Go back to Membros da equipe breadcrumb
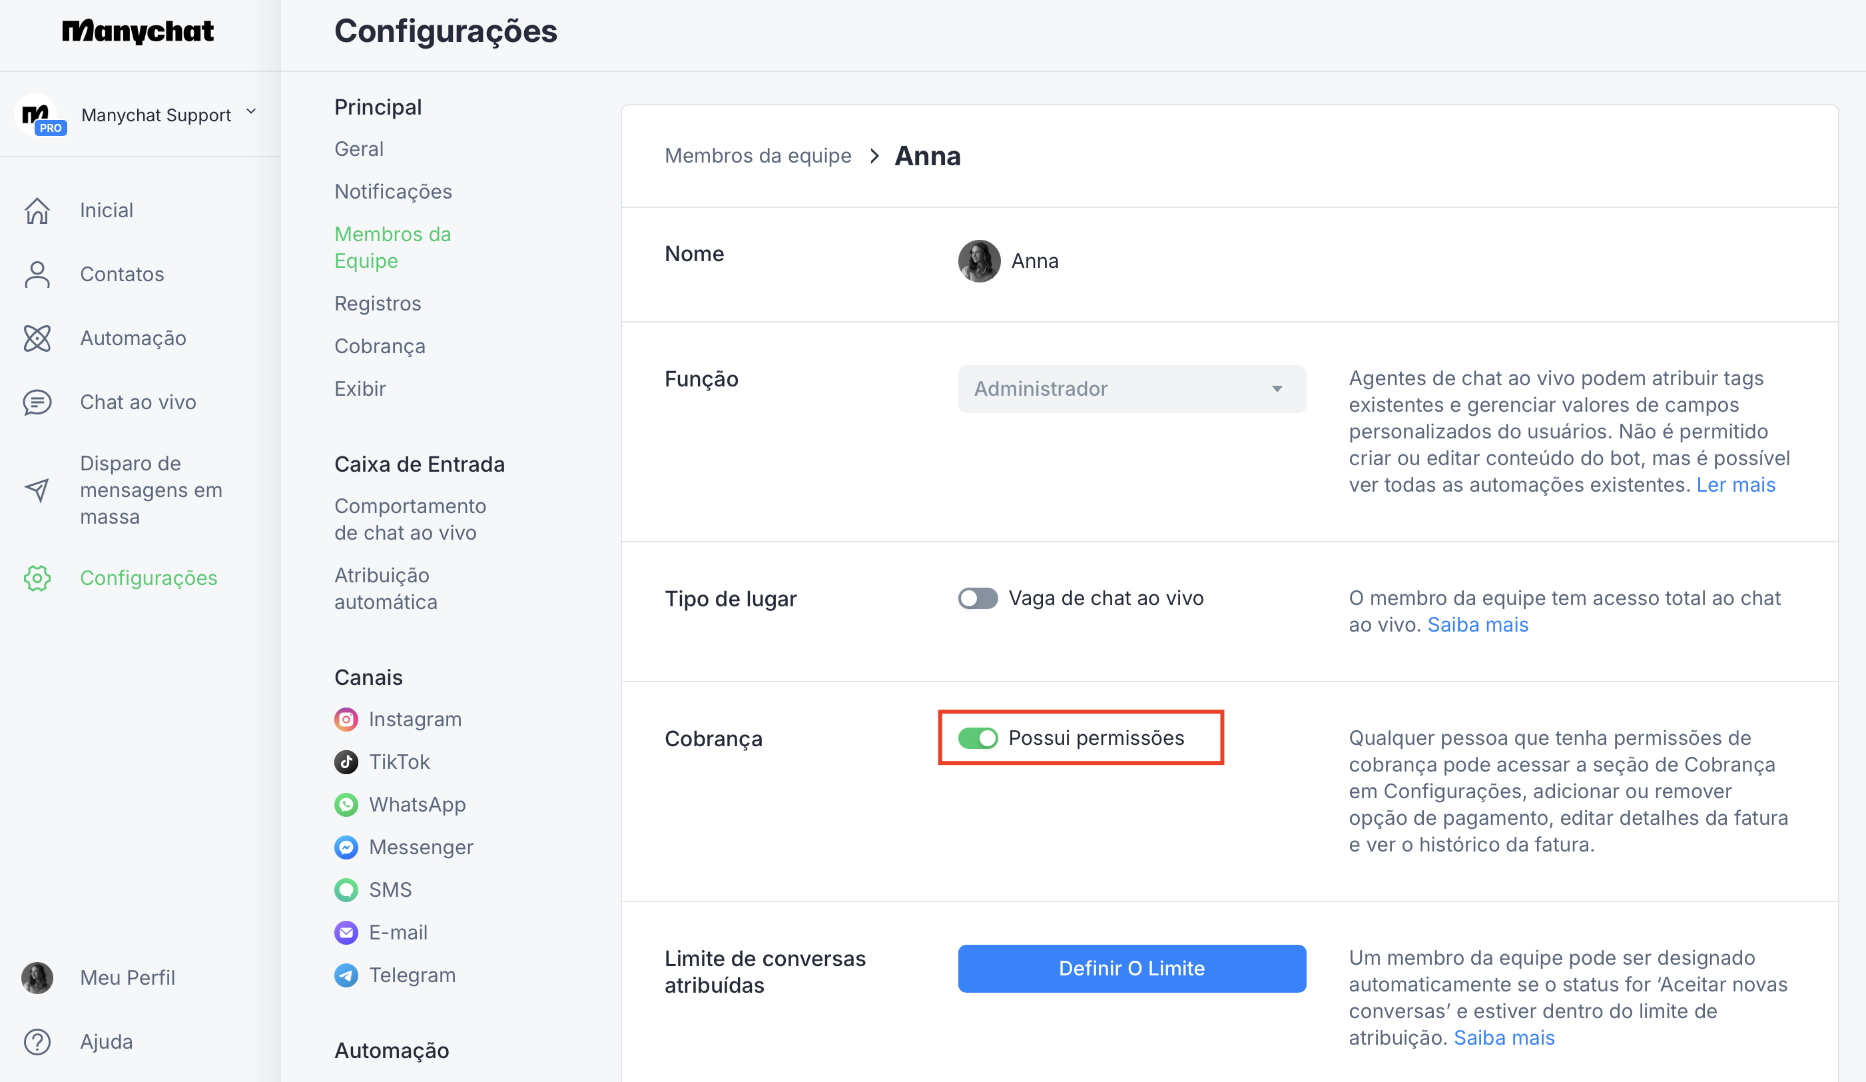 tap(757, 157)
